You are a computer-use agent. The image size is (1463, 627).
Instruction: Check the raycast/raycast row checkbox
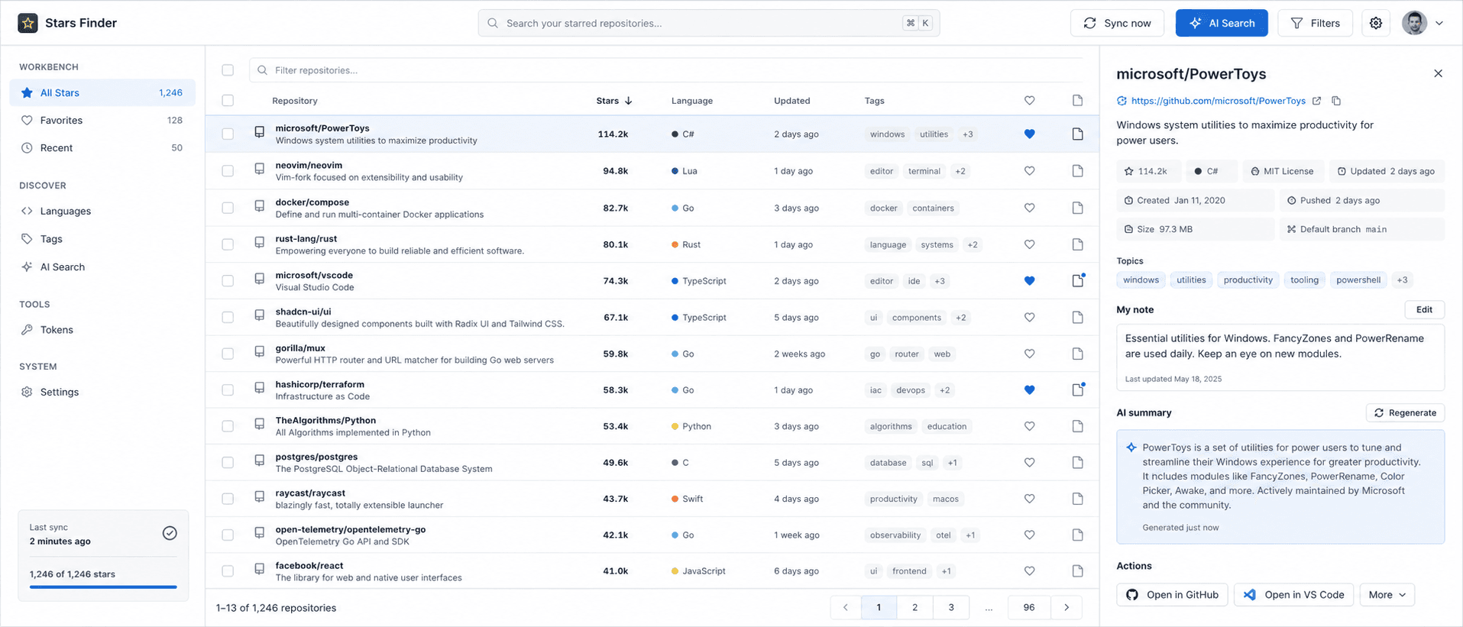228,499
